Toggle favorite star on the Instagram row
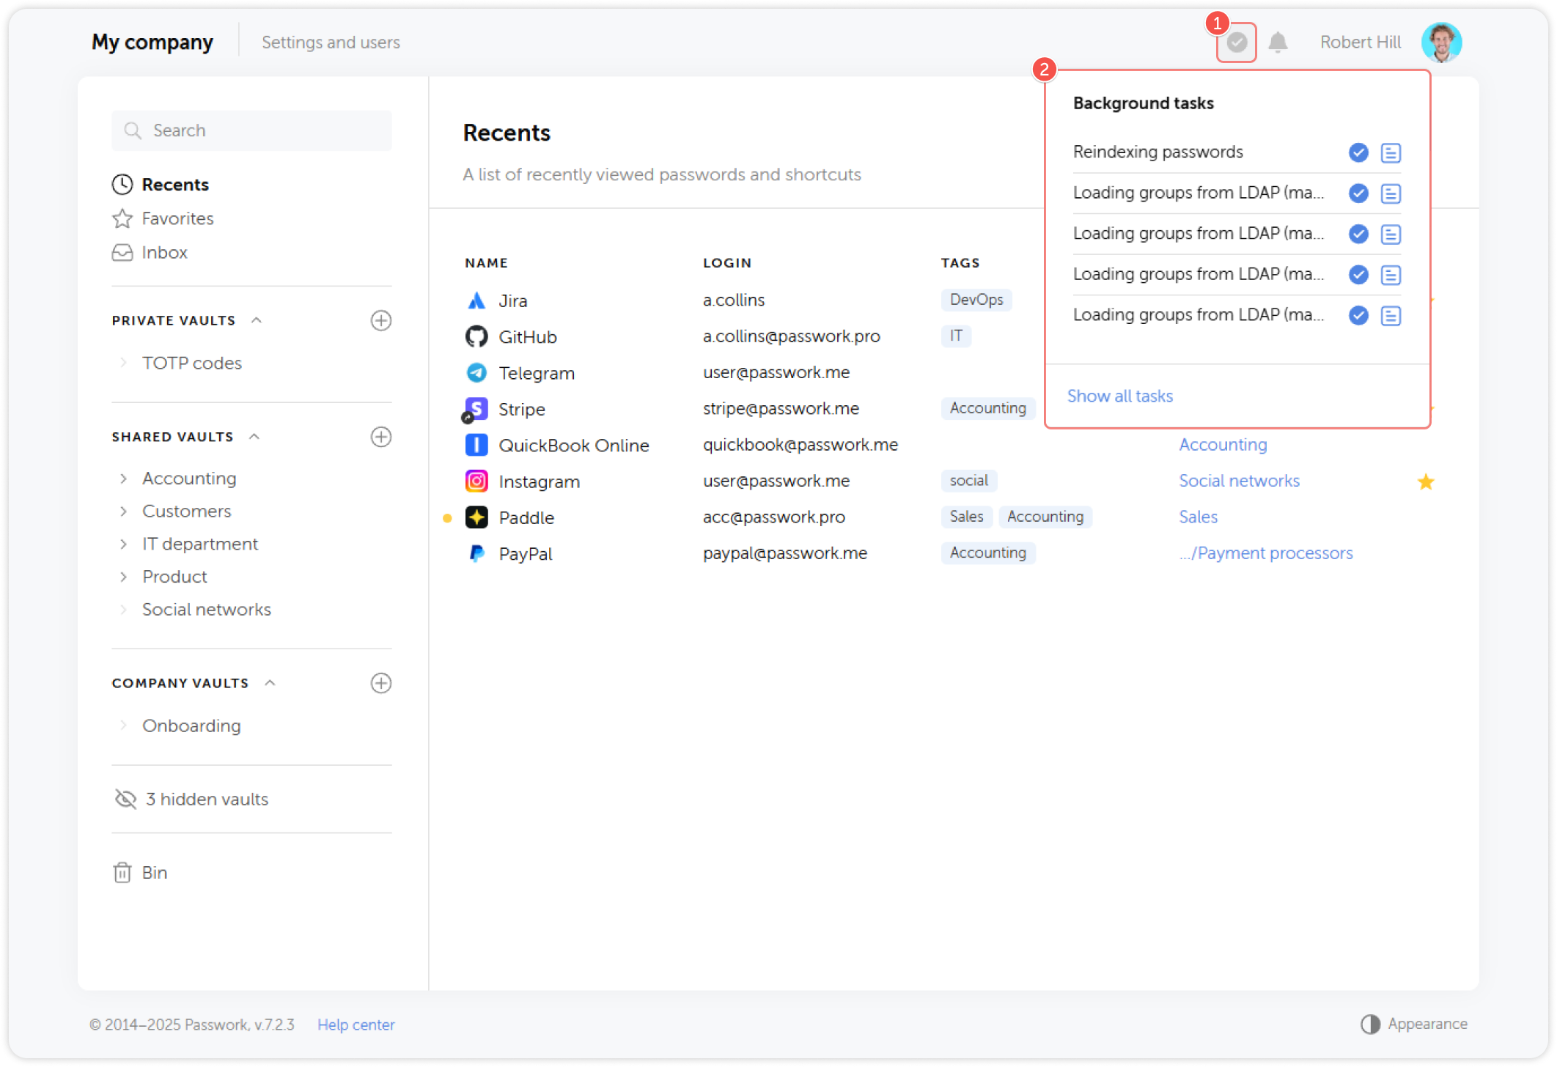This screenshot has width=1557, height=1067. point(1425,481)
